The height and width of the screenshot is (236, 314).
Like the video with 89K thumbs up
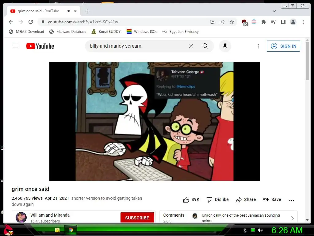tap(191, 200)
